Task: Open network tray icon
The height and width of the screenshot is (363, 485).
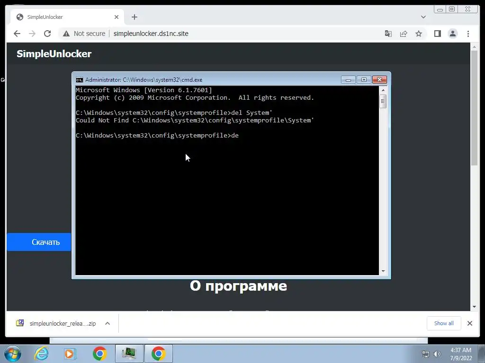Action: click(x=426, y=354)
